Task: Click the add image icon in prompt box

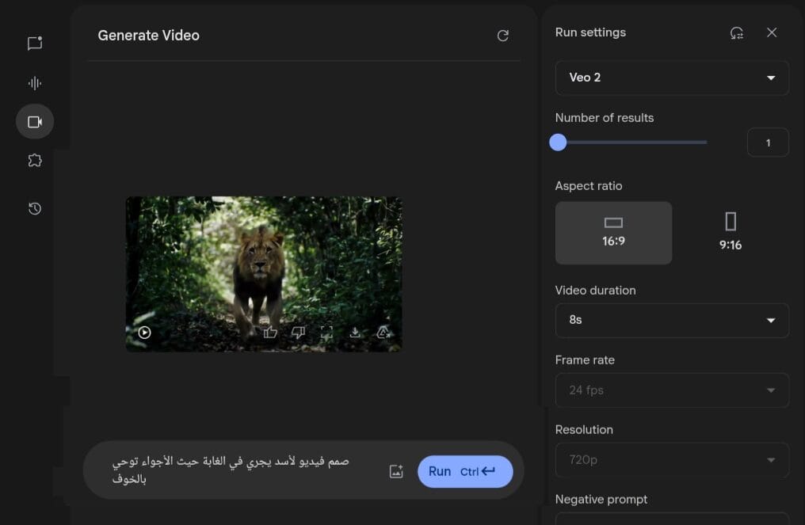Action: tap(396, 472)
